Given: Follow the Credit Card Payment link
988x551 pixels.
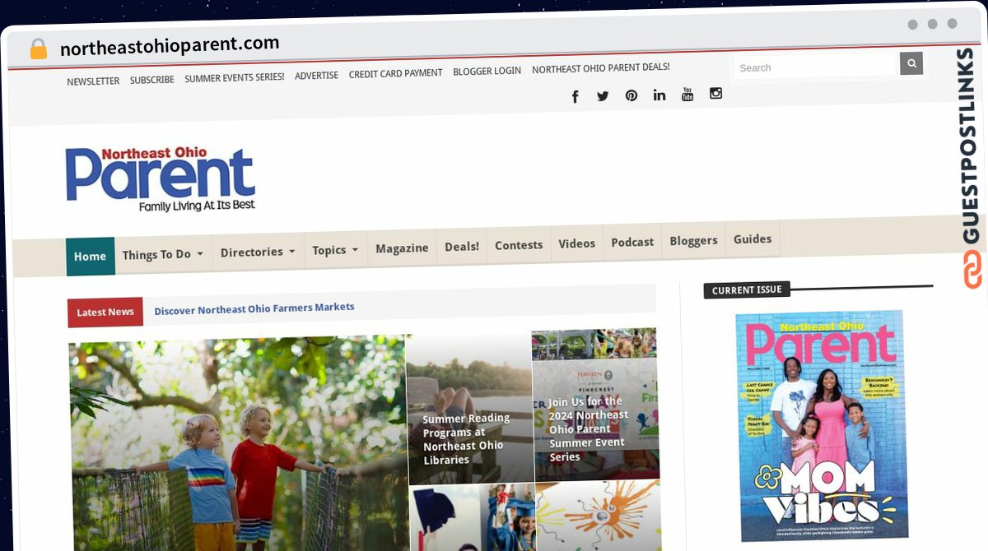Looking at the screenshot, I should click(x=395, y=74).
